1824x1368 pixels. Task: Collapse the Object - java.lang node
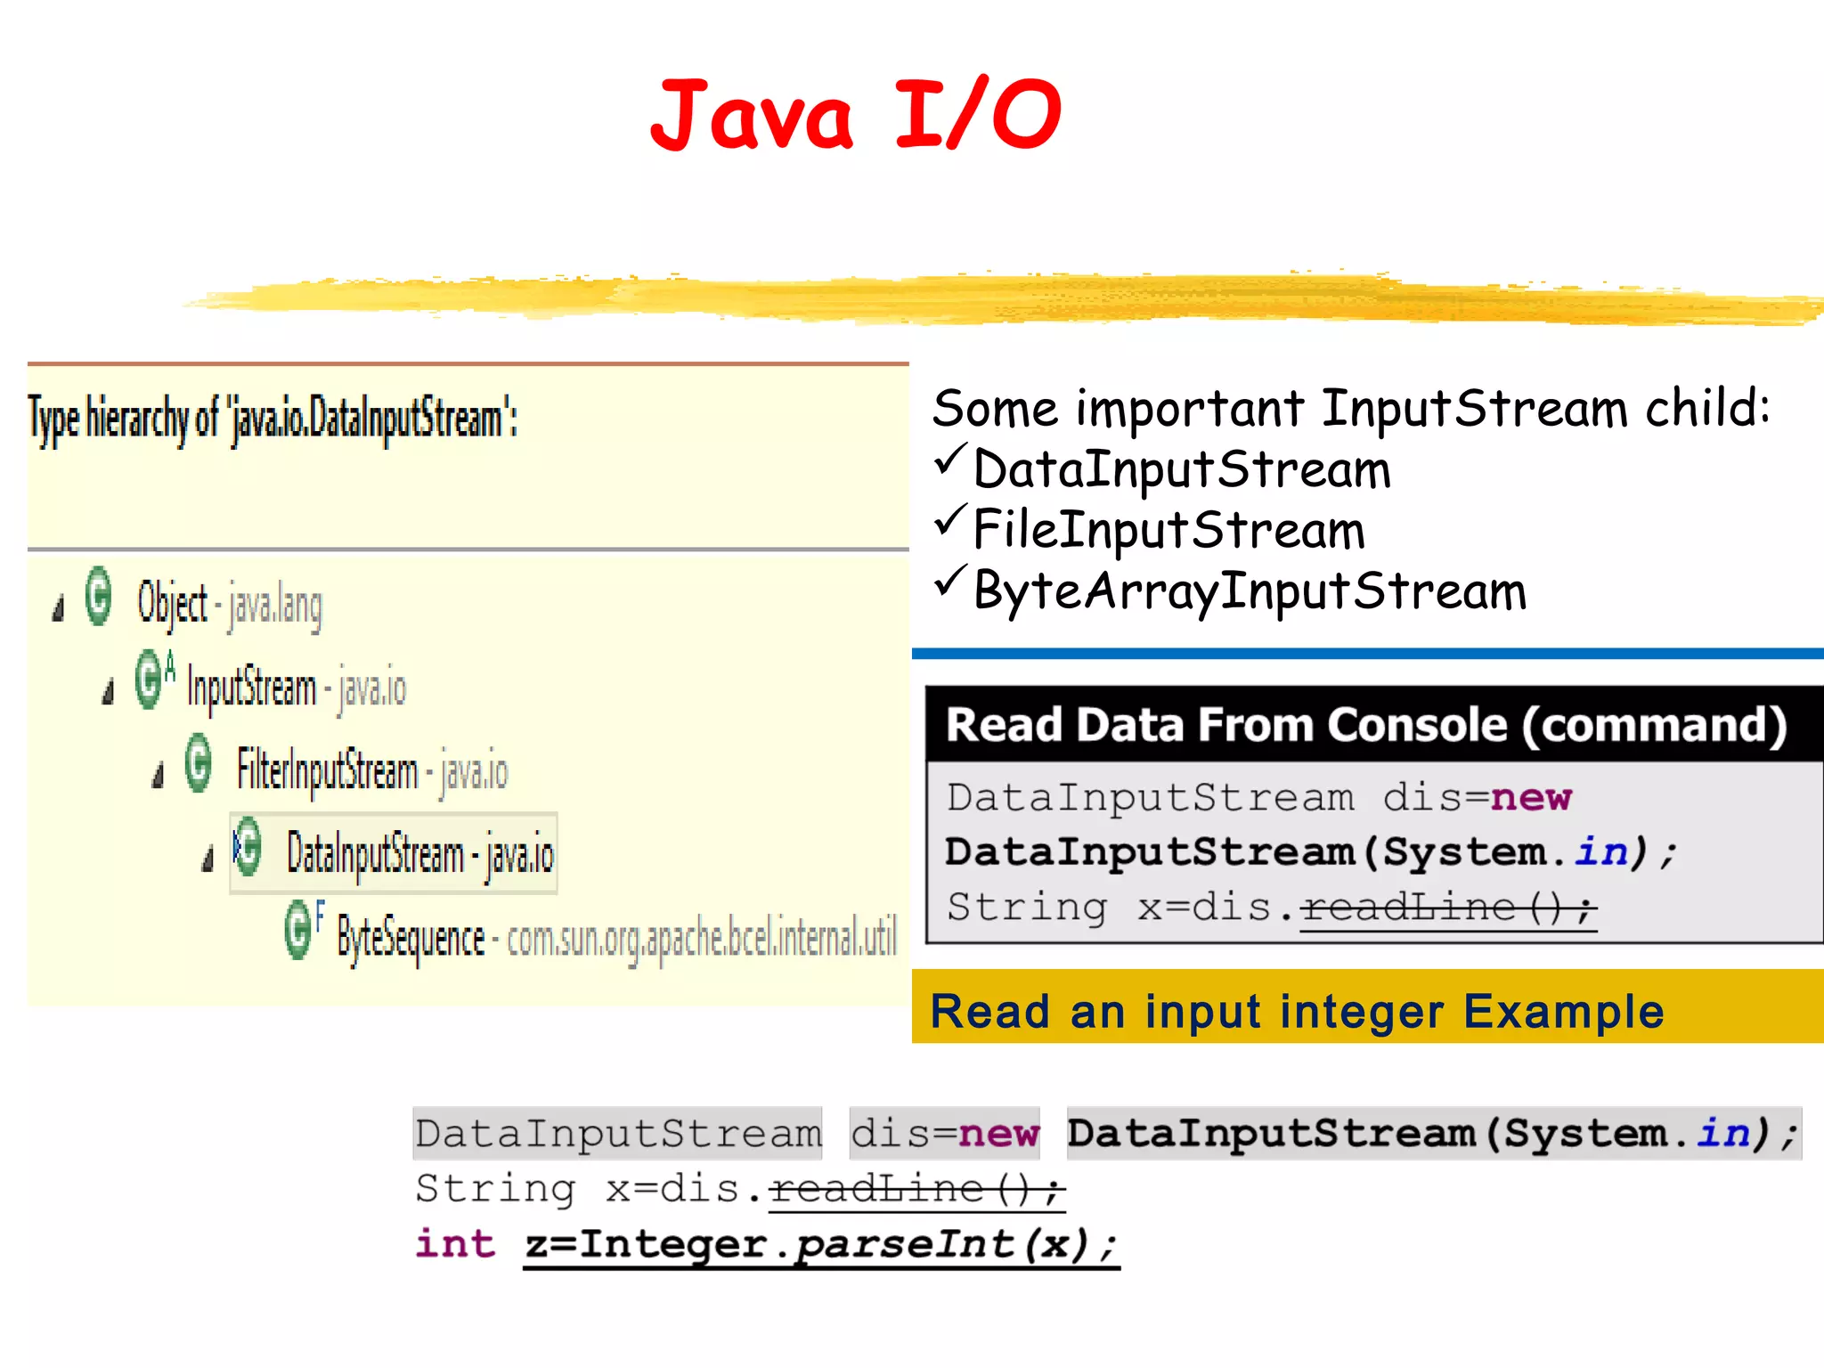(x=59, y=609)
